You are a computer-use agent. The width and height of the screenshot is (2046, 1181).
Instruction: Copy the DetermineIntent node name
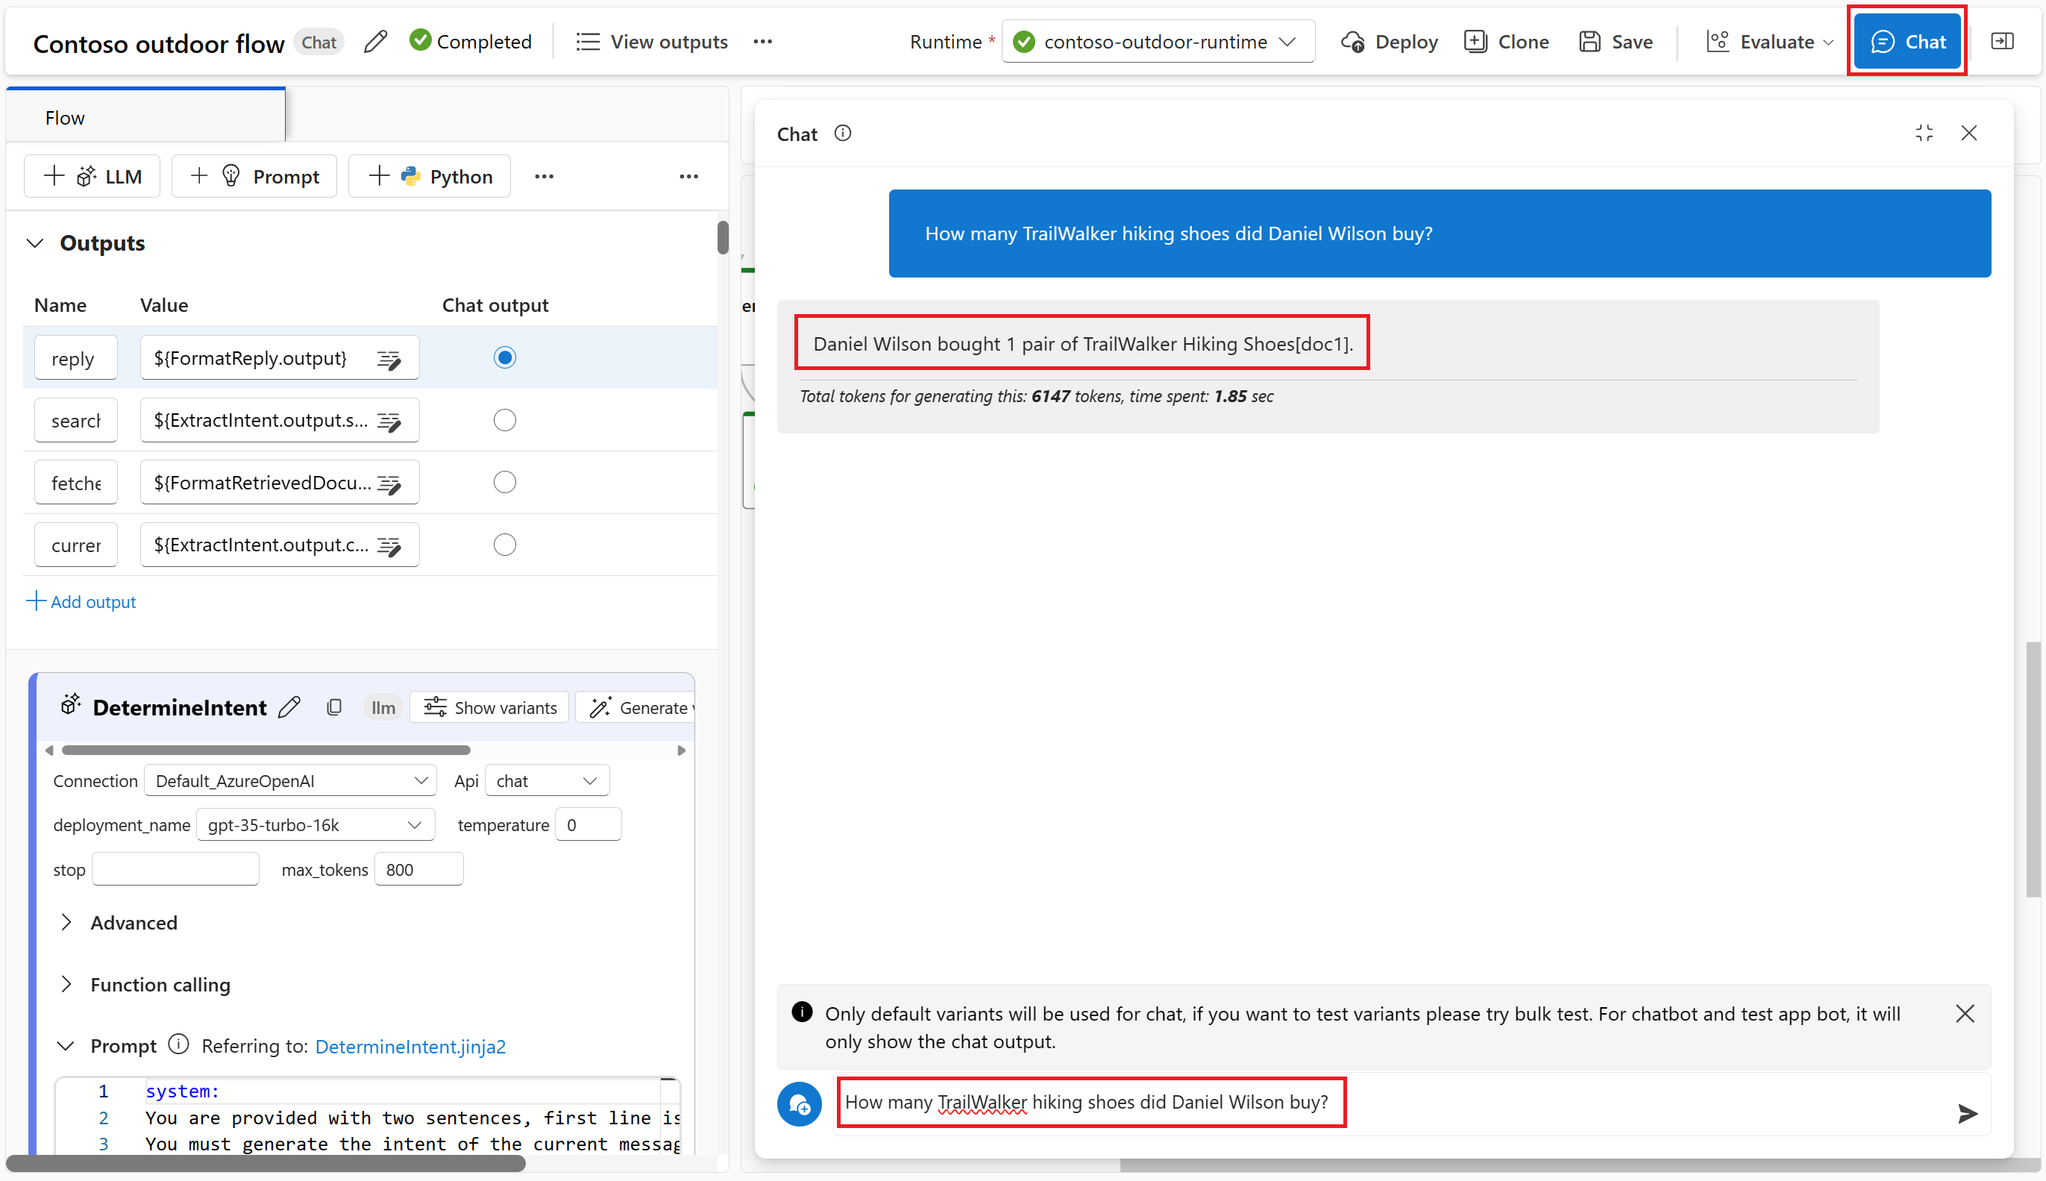click(333, 707)
